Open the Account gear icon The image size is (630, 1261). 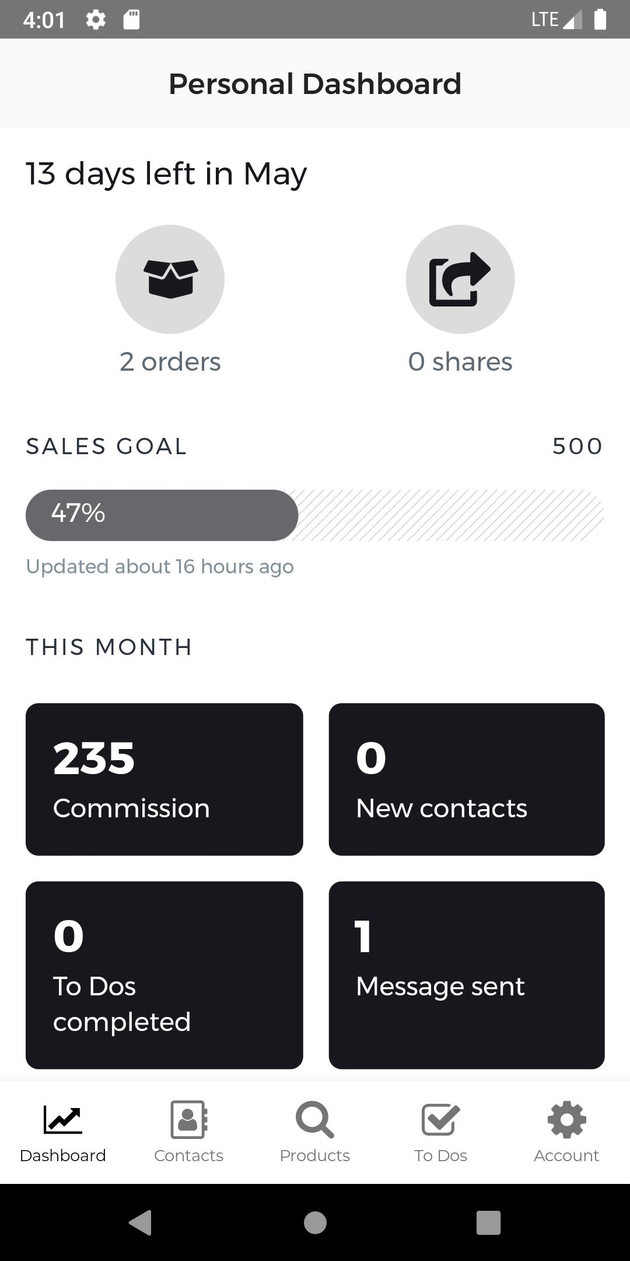(x=567, y=1120)
